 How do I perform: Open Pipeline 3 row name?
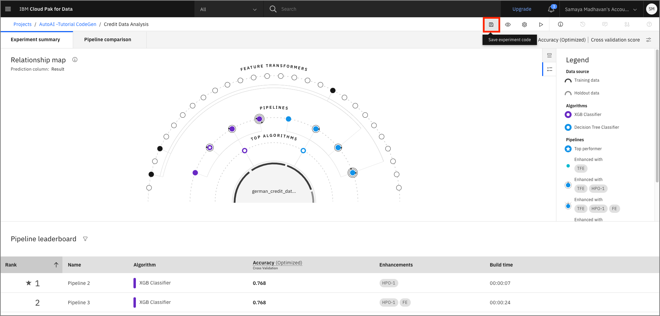click(x=79, y=303)
